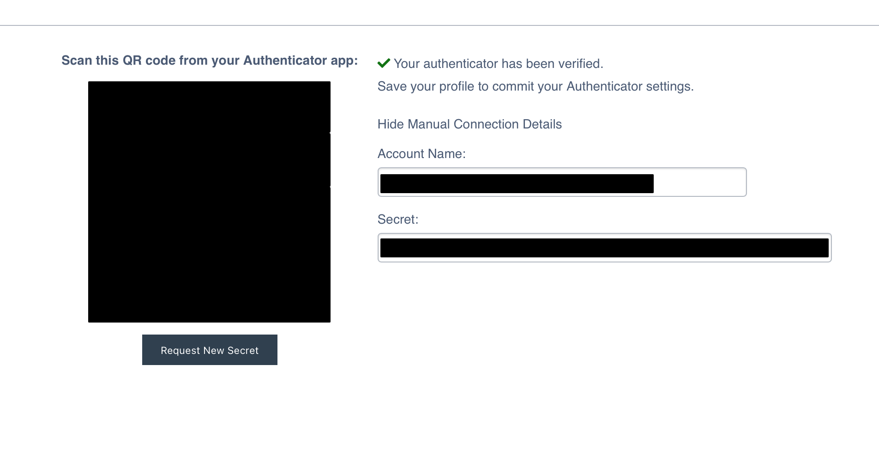This screenshot has height=451, width=879.
Task: Click the Save your profile instruction text
Action: pos(536,86)
